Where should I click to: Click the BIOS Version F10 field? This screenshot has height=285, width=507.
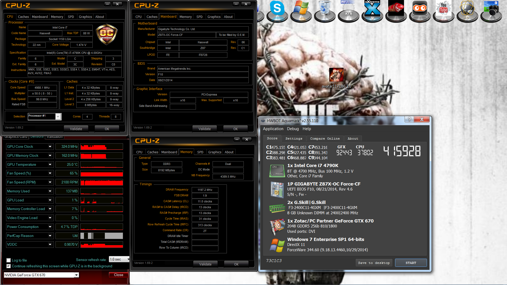tap(203, 74)
